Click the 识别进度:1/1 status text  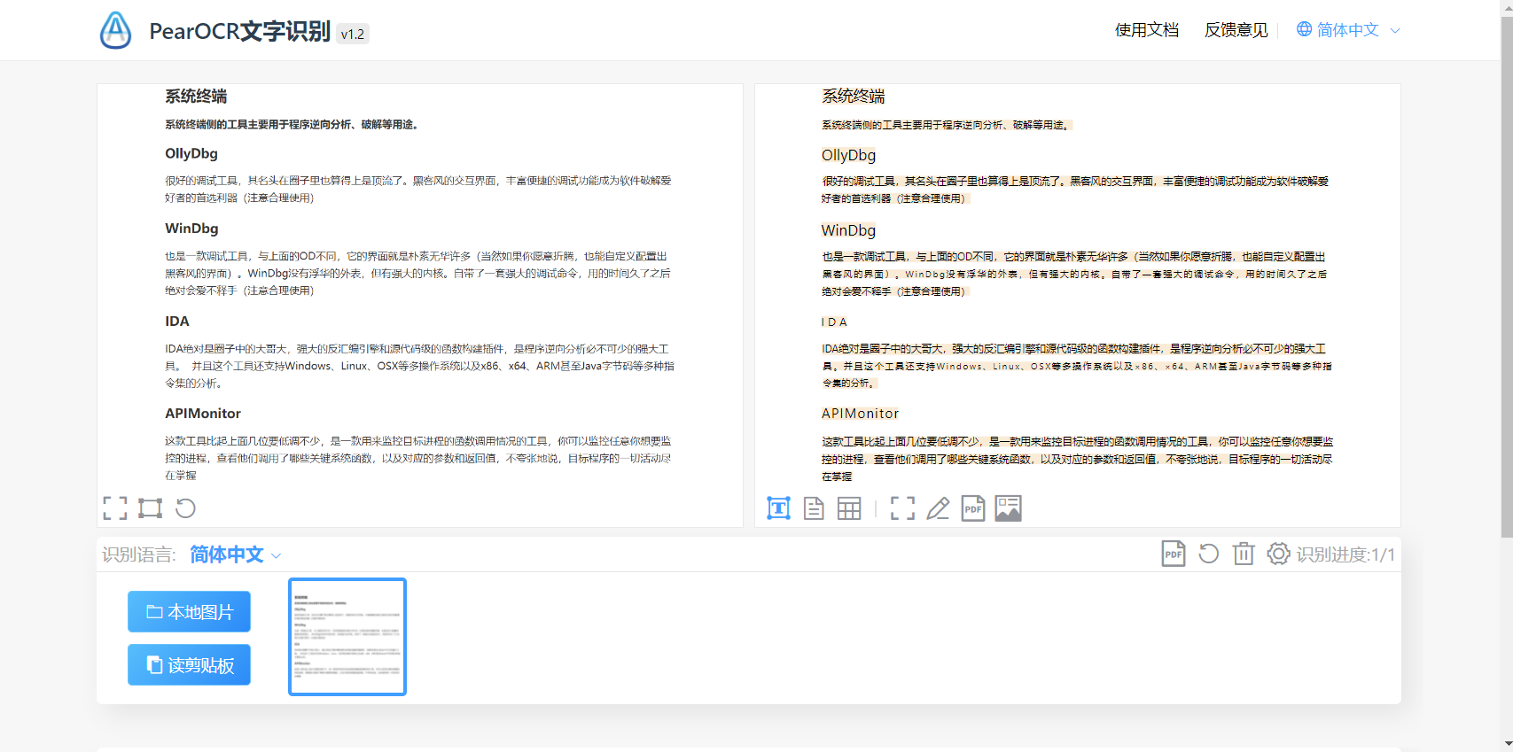[1345, 554]
